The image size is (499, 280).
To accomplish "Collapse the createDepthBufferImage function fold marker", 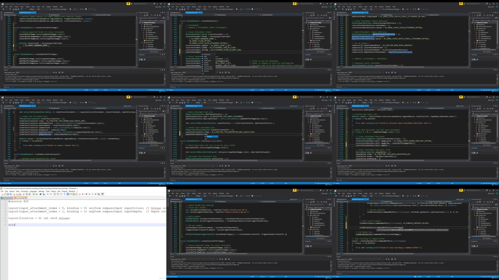I will click(x=14, y=54).
